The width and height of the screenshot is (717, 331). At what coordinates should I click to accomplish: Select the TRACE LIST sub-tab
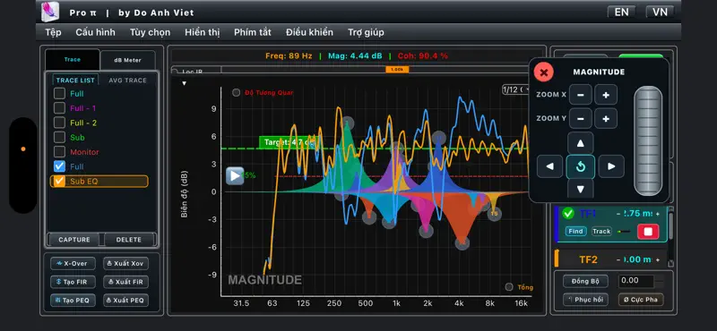[75, 81]
